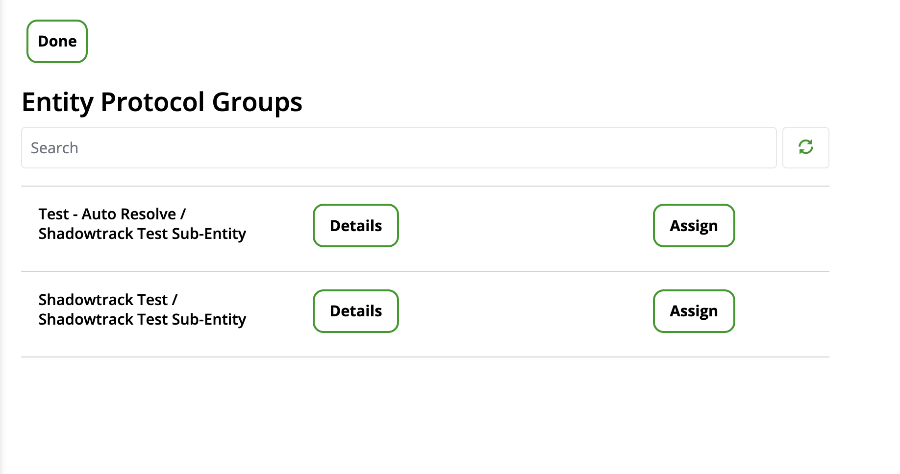Reload the protocol groups list

coord(805,147)
